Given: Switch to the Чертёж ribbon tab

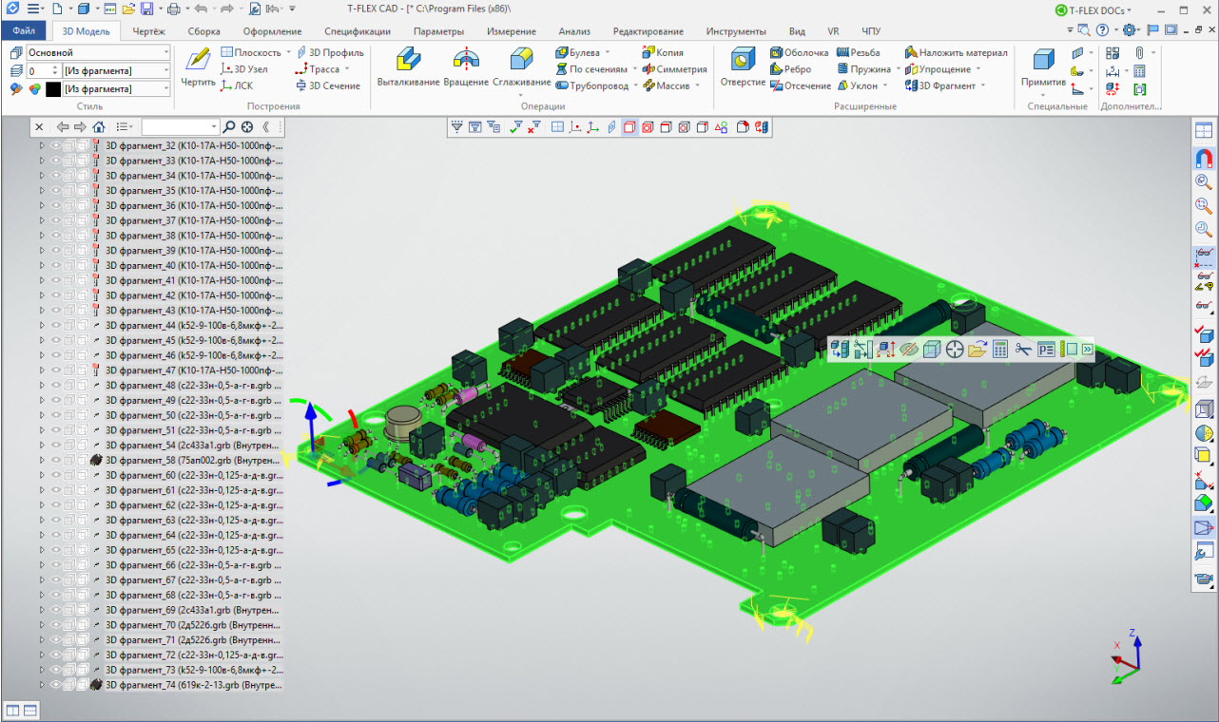Looking at the screenshot, I should point(147,31).
